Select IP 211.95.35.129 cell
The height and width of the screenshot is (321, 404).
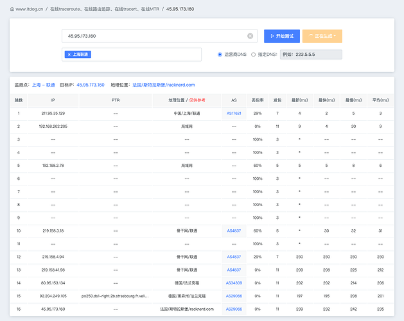coord(53,114)
